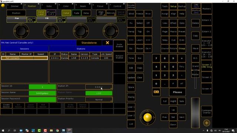
Task: Click the fourth encoder knob
Action: [x=110, y=31]
